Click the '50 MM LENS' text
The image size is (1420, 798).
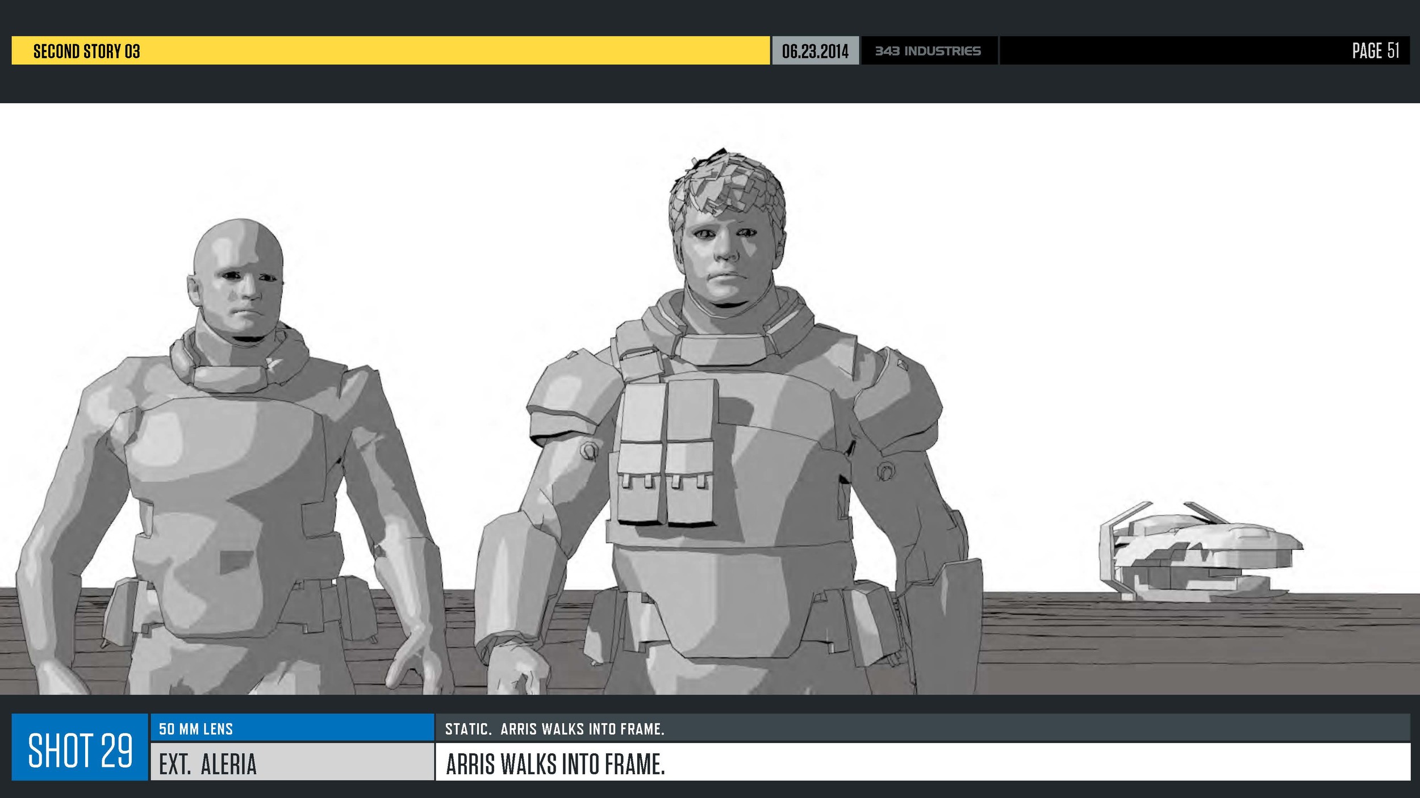tap(196, 729)
